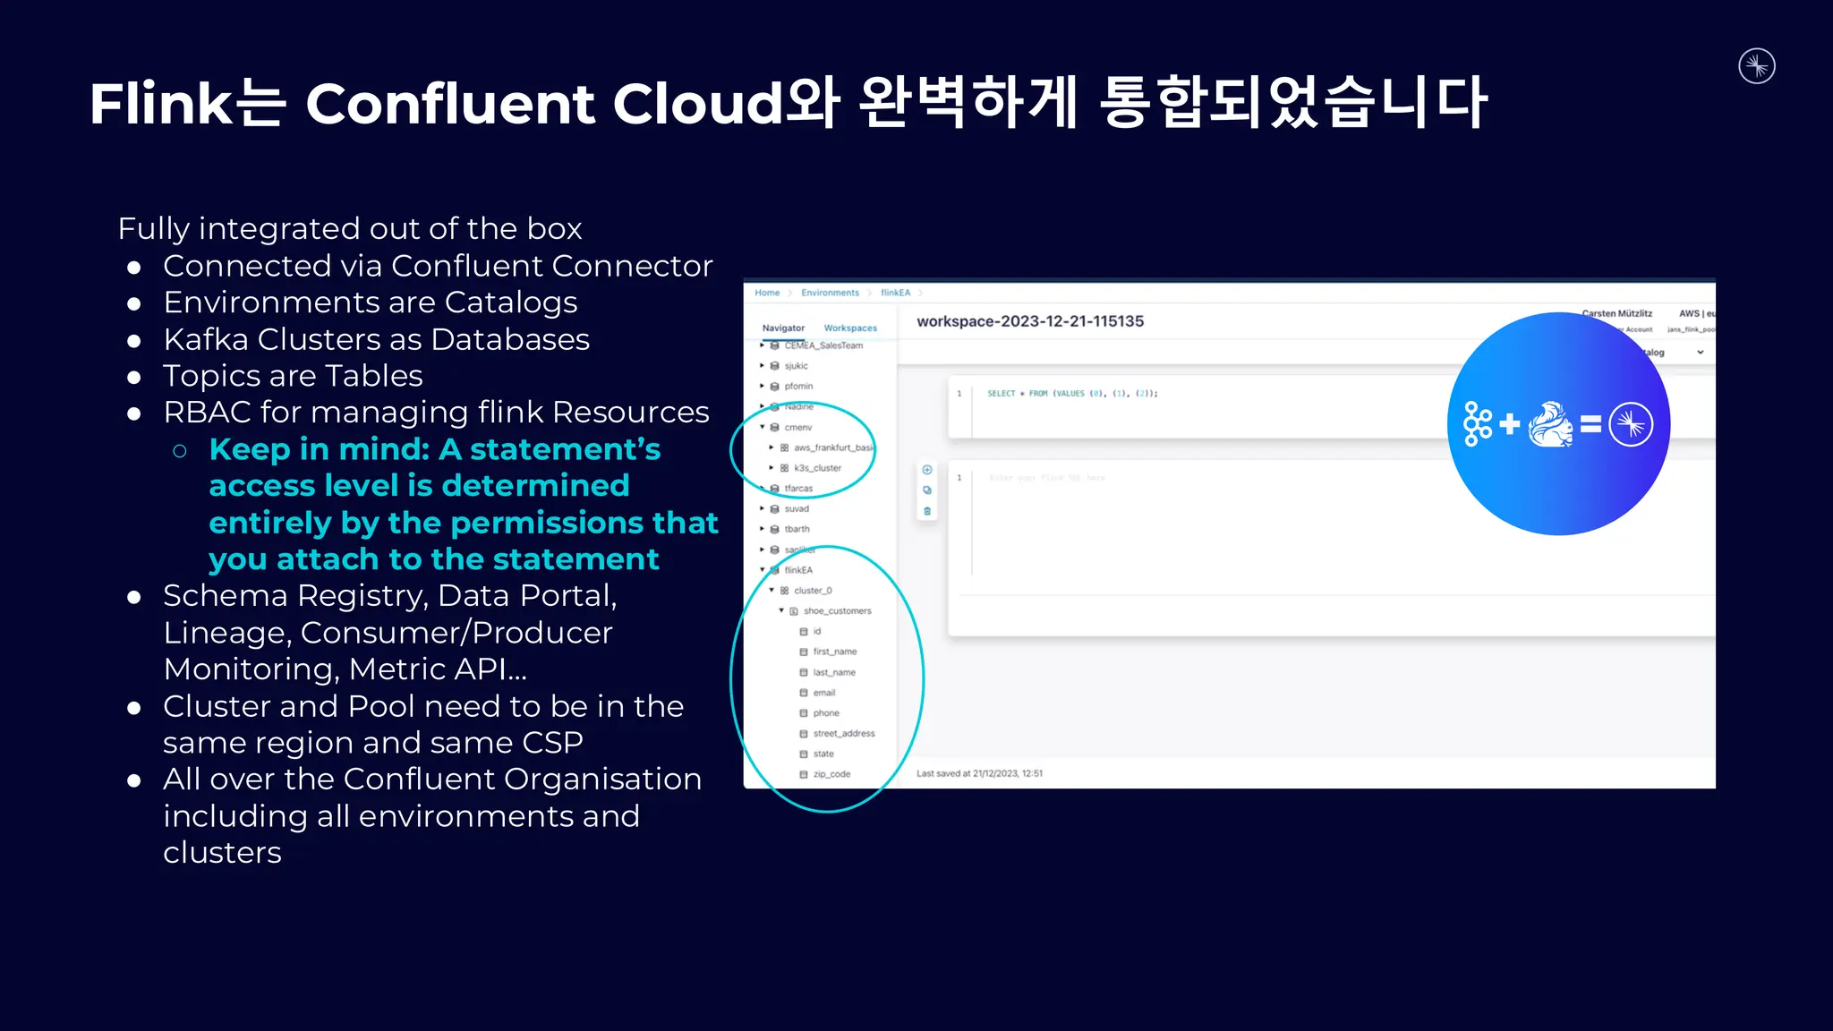Collapse the cluster_0 node
The height and width of the screenshot is (1031, 1833).
pyautogui.click(x=772, y=590)
